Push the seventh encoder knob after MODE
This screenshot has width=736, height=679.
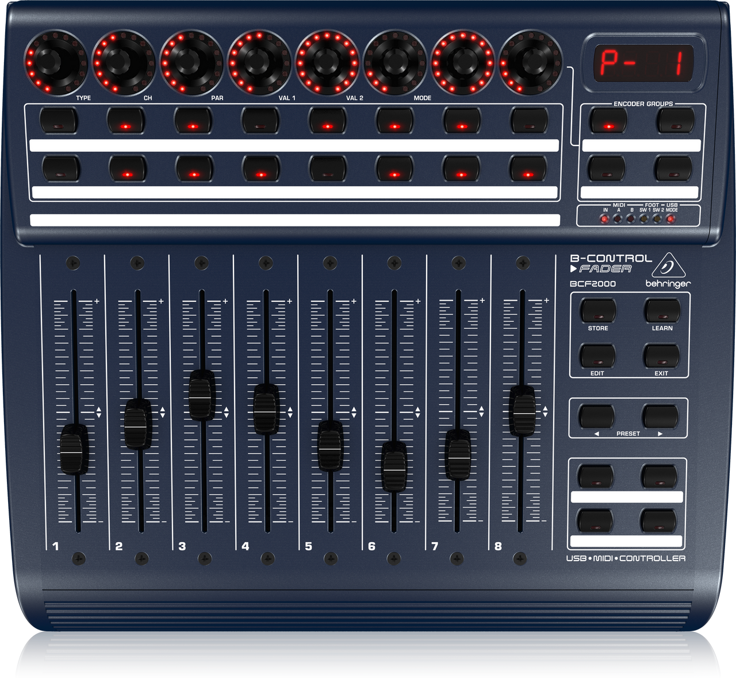click(x=463, y=61)
